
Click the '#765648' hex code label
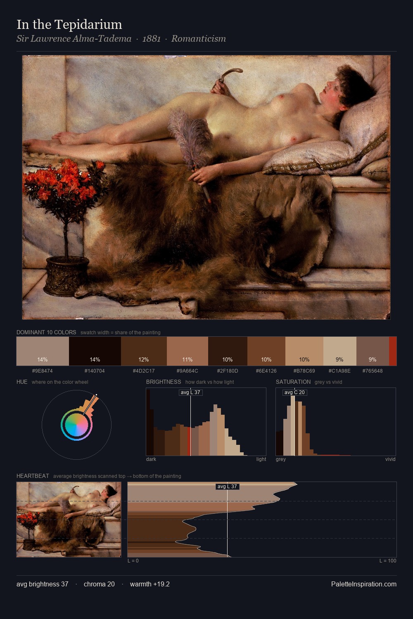coord(373,371)
